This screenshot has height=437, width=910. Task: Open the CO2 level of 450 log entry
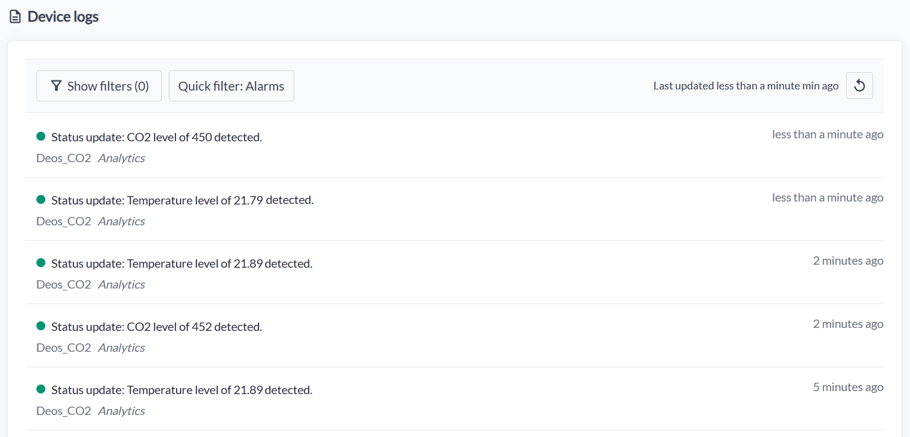pos(455,146)
